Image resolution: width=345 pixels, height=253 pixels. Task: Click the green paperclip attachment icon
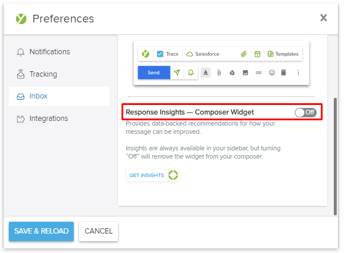click(x=244, y=54)
